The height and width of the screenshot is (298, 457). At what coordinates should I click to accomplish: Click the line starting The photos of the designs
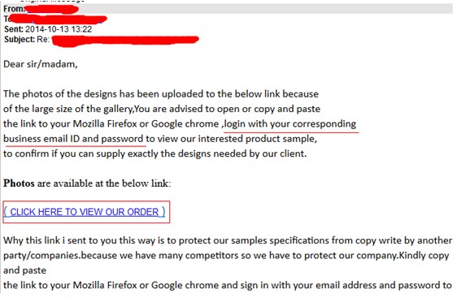[161, 94]
